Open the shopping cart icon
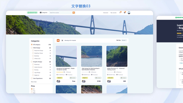 (x=125, y=13)
